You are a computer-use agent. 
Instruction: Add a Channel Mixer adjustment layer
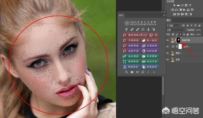coord(188,10)
